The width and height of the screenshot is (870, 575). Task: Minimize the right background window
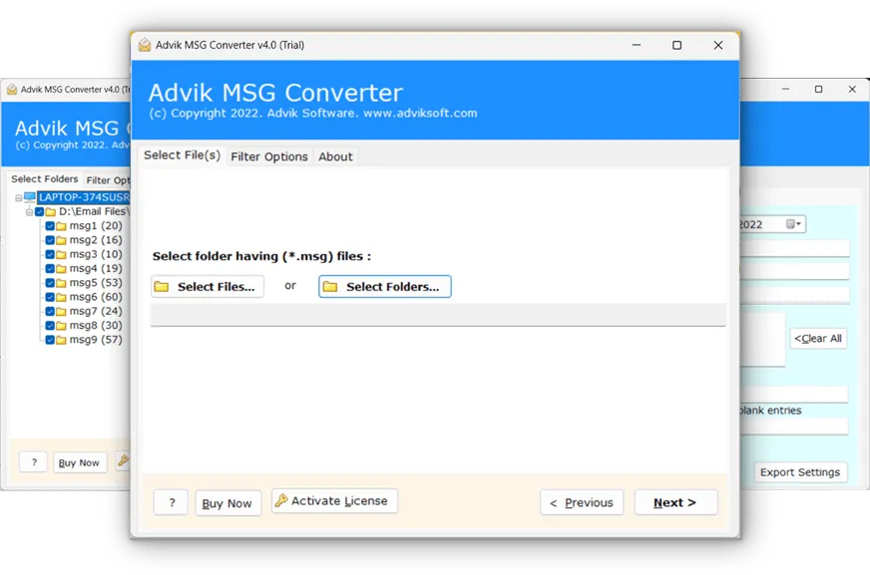coord(785,89)
